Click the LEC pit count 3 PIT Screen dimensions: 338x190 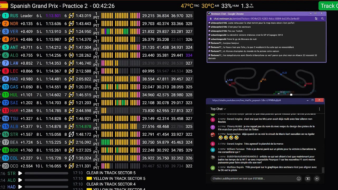click(x=96, y=71)
